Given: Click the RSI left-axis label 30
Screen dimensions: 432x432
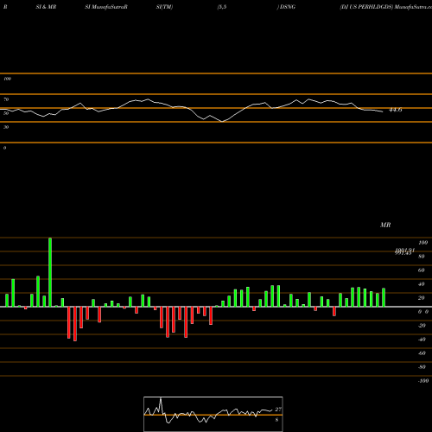Looking at the screenshot, I should (x=6, y=127).
